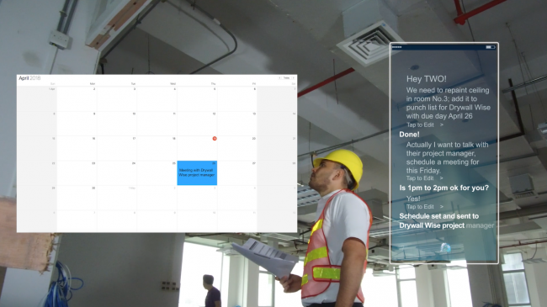Tap to Edit the repaint ceiling message
547x307 pixels.
(x=421, y=124)
